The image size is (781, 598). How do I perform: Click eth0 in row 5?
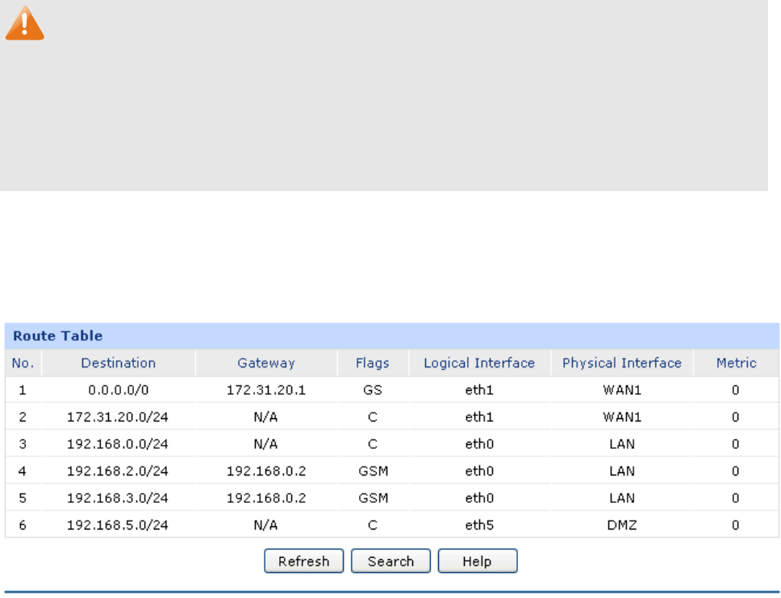pos(479,498)
